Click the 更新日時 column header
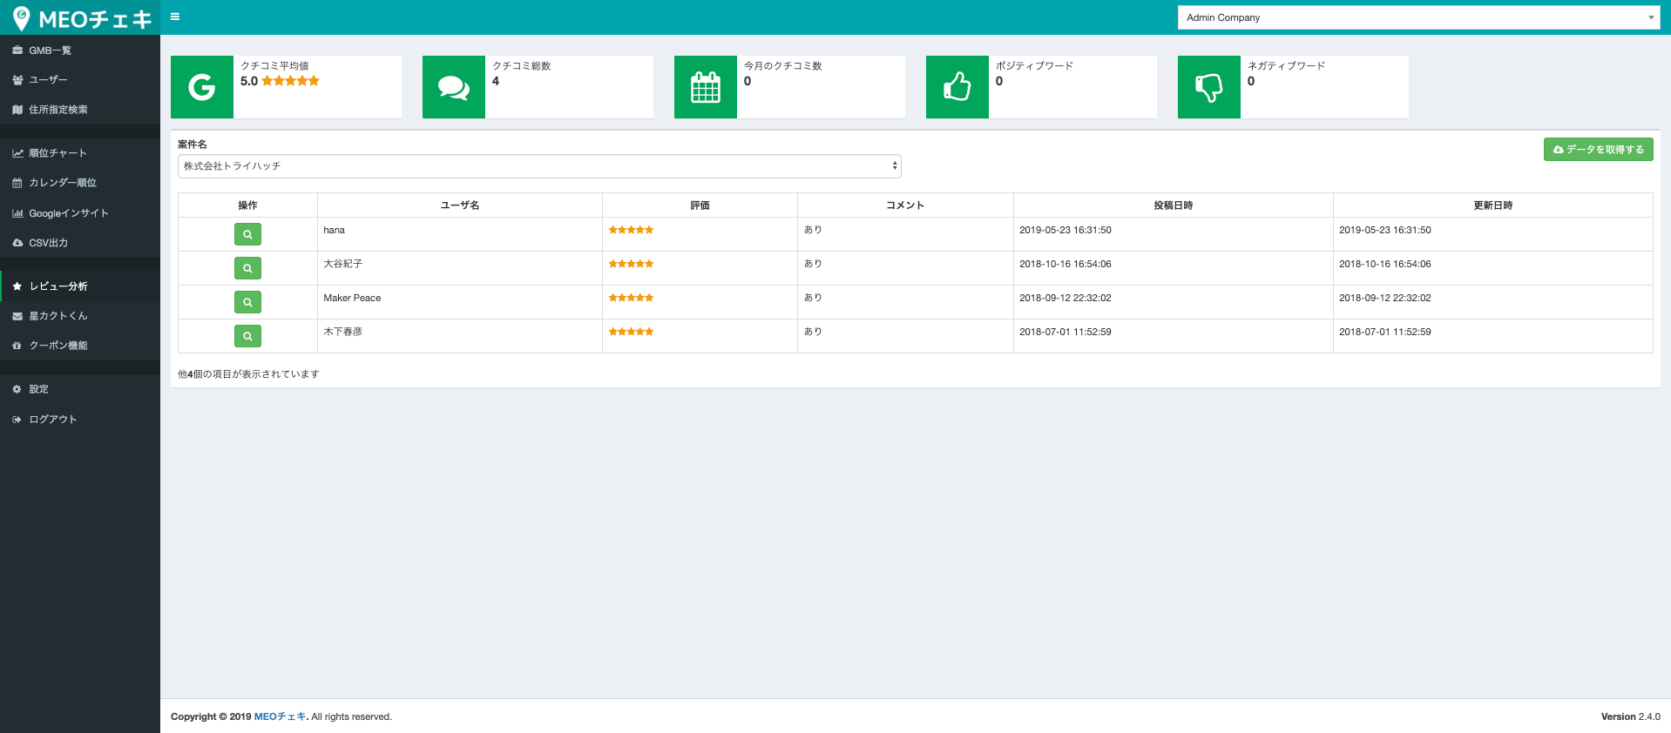The height and width of the screenshot is (733, 1671). (x=1492, y=205)
